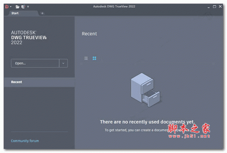Open the Community forum link

coord(25,141)
